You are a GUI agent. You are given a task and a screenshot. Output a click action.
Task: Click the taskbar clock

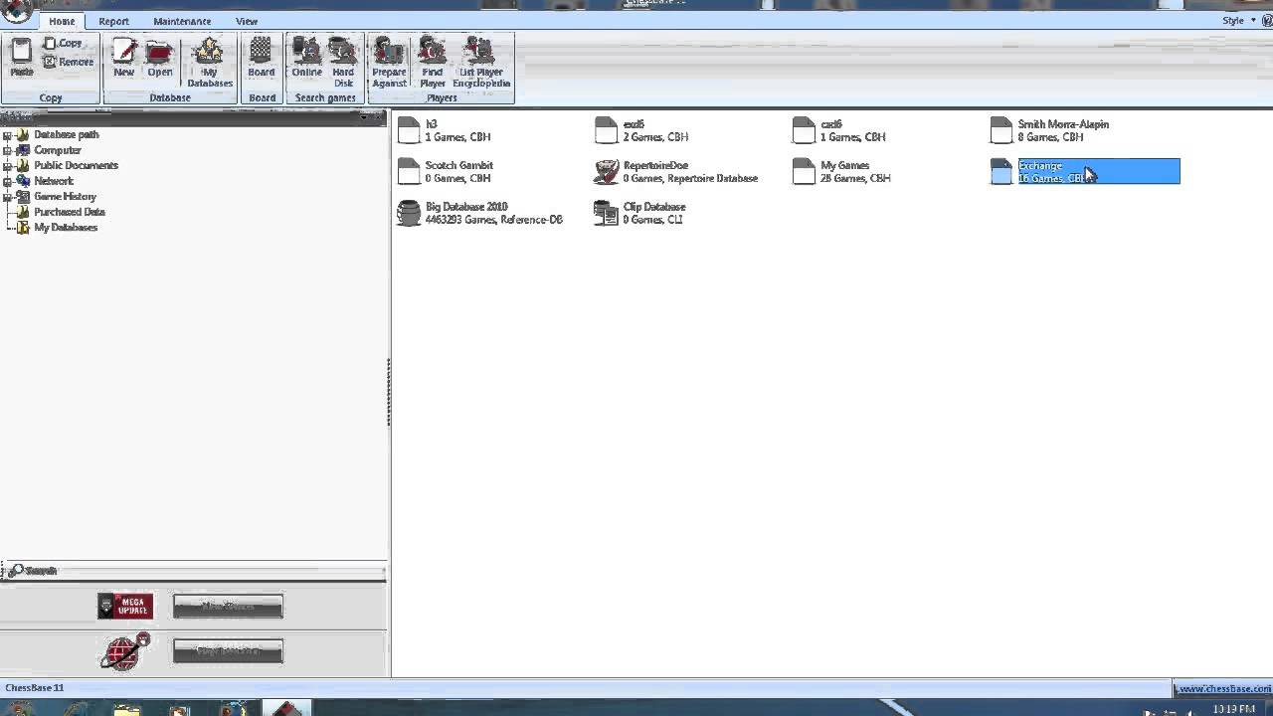click(1232, 709)
